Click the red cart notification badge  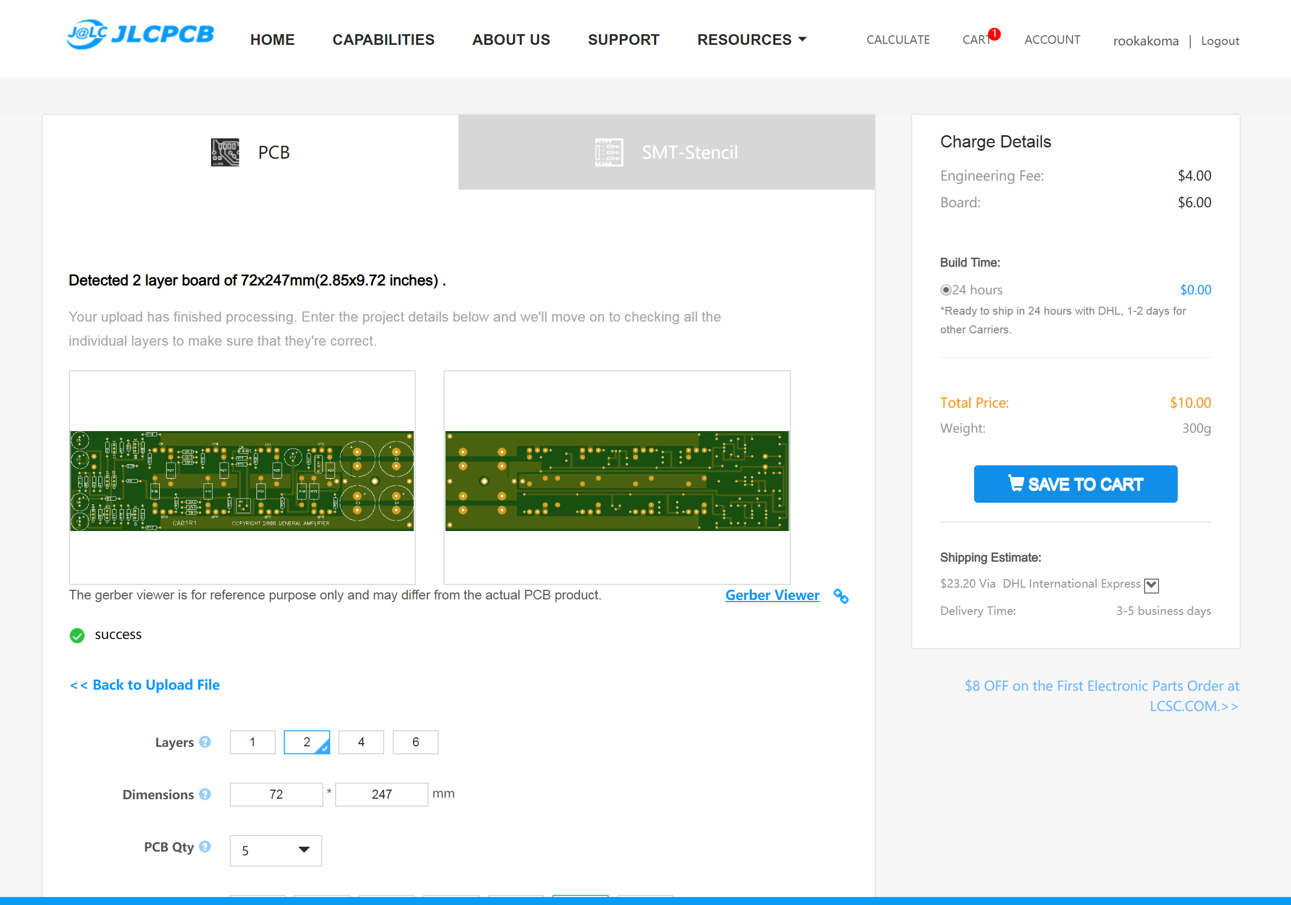click(x=994, y=34)
